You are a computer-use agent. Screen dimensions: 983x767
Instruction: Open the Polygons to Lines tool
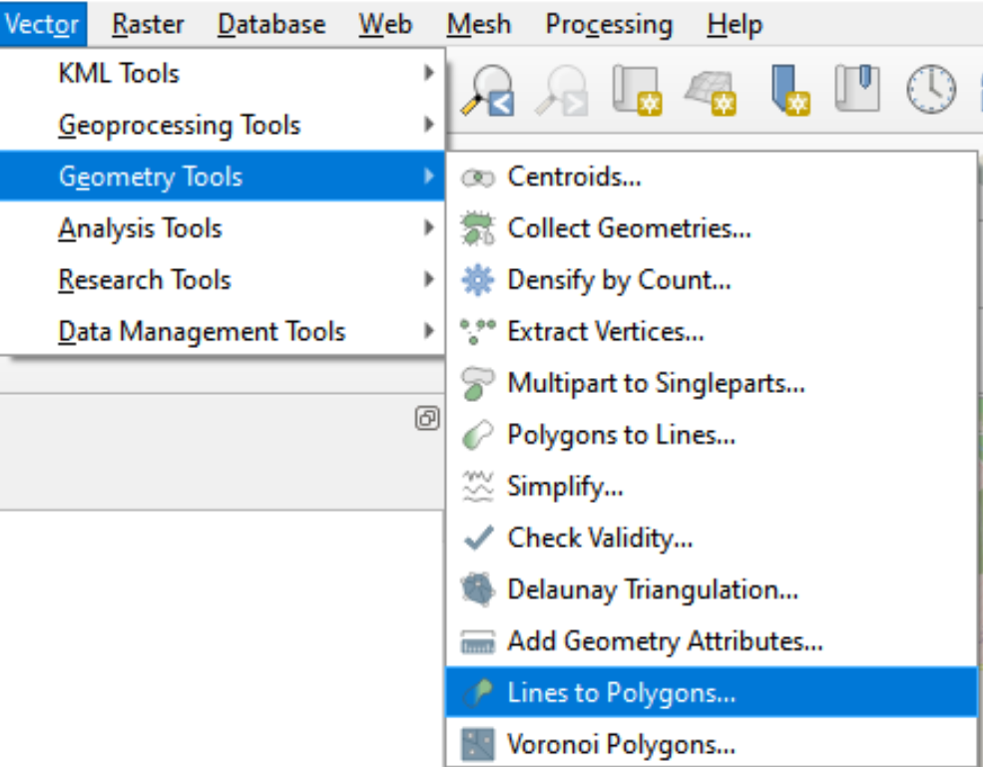613,435
